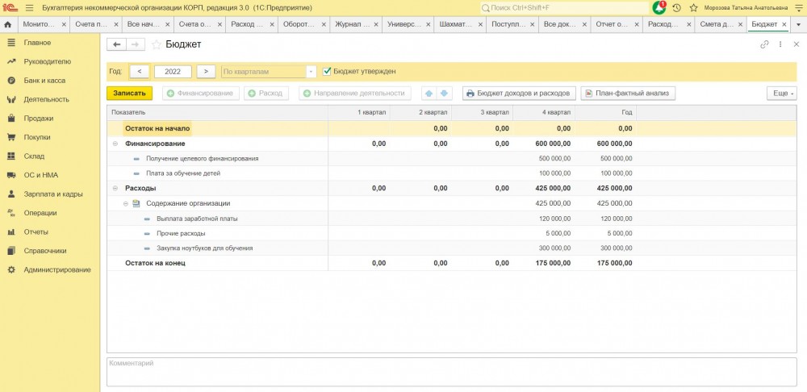The width and height of the screenshot is (807, 392).
Task: Open the top-left hamburger main menu
Action: click(x=30, y=7)
